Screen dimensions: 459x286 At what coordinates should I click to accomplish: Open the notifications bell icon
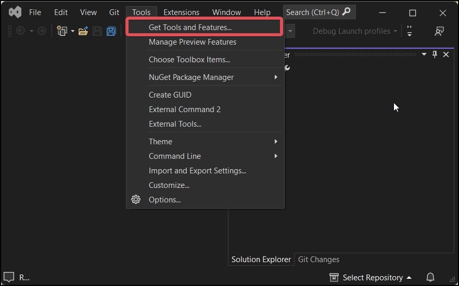[430, 277]
